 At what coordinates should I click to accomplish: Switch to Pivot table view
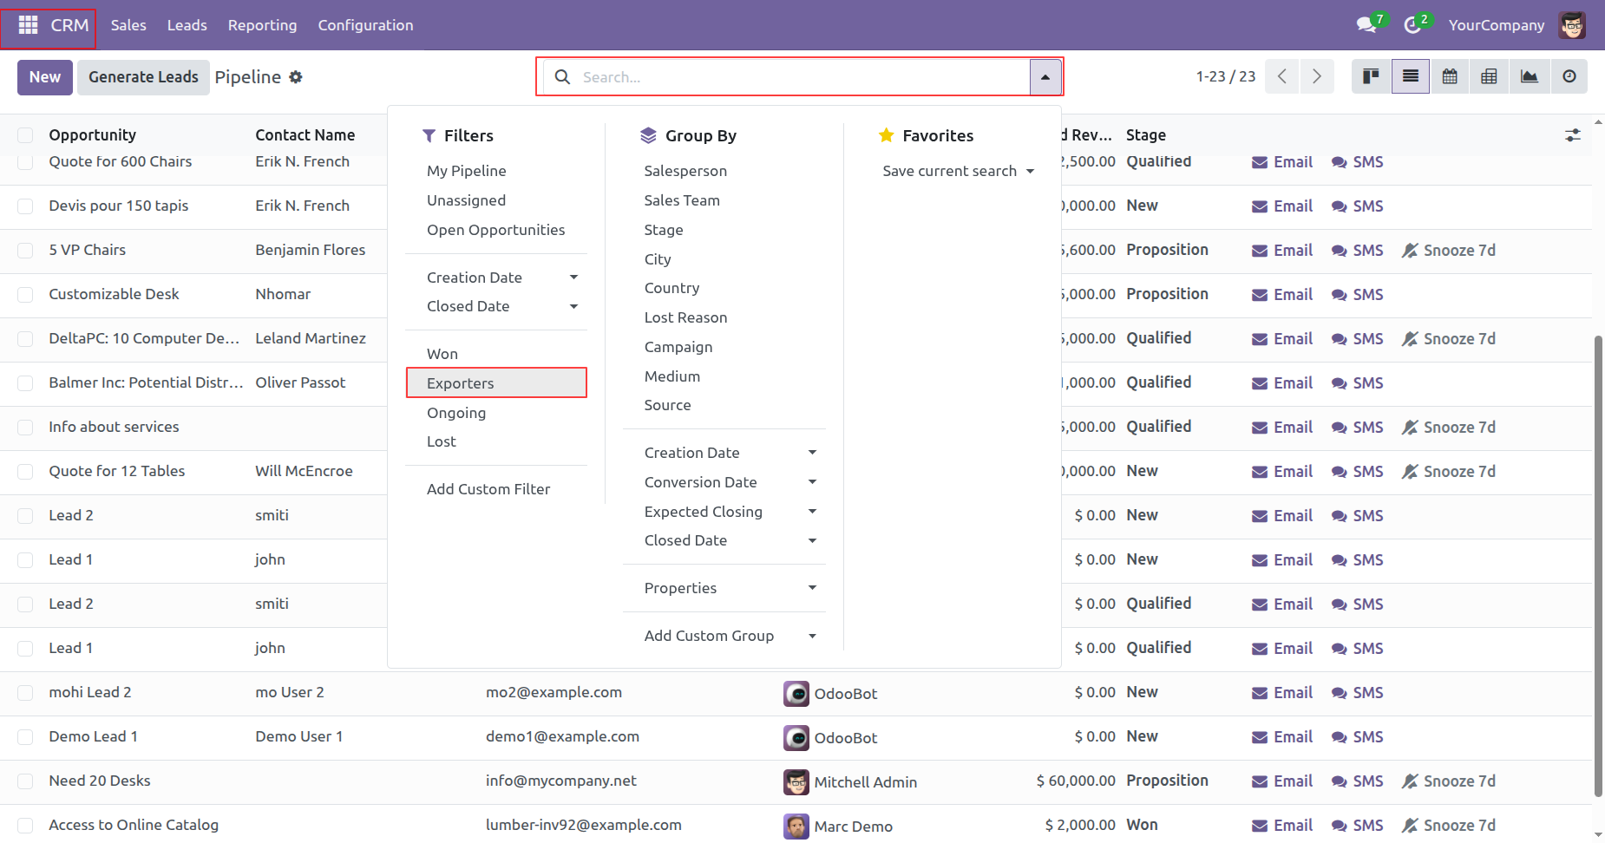(1489, 76)
